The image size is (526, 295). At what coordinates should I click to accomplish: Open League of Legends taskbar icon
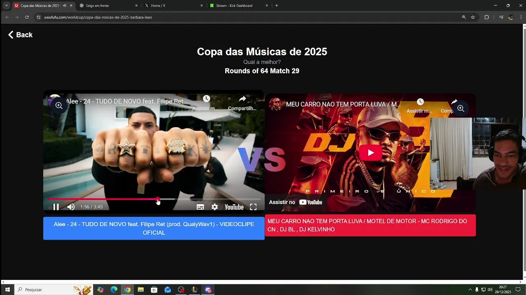click(x=194, y=290)
